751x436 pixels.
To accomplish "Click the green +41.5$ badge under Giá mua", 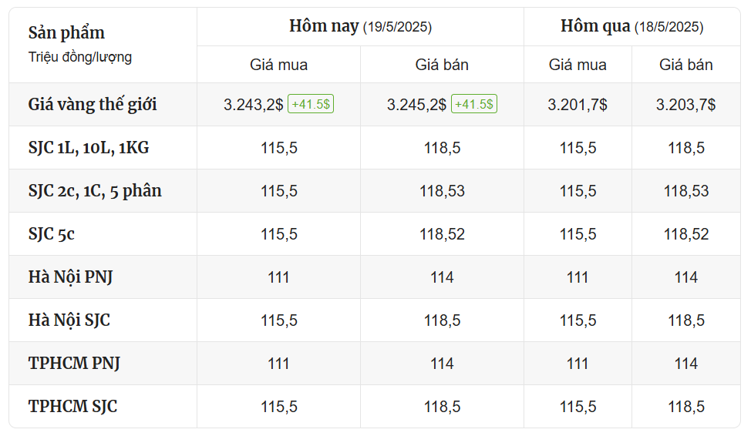I will [311, 104].
